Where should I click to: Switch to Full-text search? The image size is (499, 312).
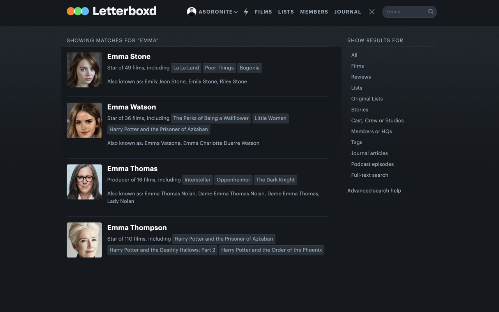(370, 175)
